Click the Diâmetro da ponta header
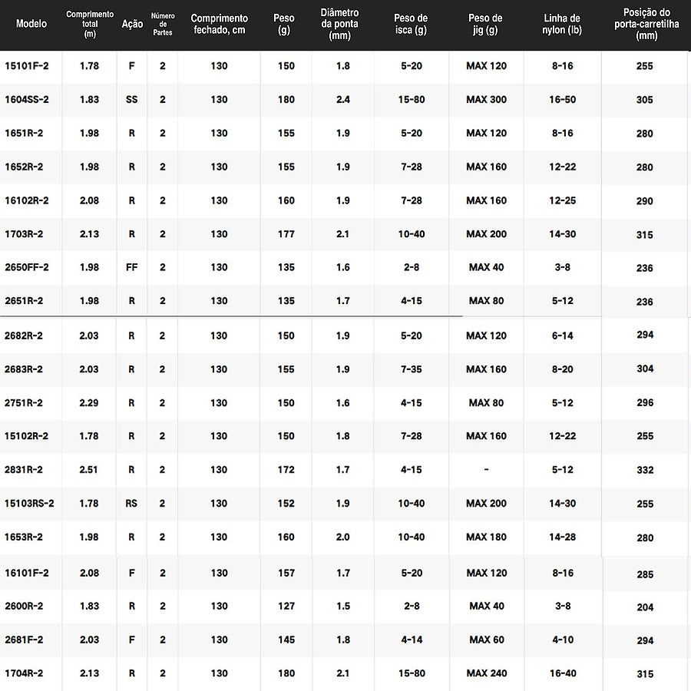 (340, 25)
